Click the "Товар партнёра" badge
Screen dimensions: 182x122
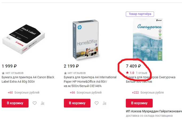tap(140, 14)
